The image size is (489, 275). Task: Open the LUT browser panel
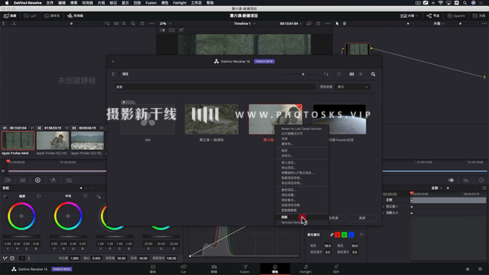tap(30, 15)
